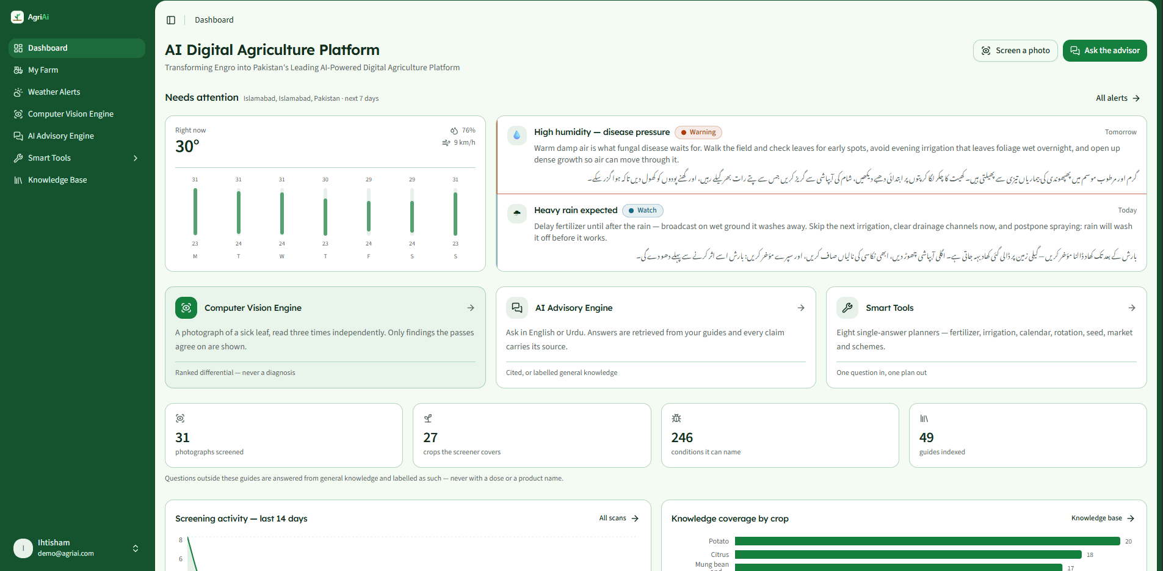This screenshot has height=571, width=1163.
Task: Click the water drop icon on humidity alert
Action: (517, 136)
